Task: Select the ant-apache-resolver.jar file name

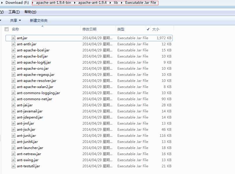Action: coord(37,80)
